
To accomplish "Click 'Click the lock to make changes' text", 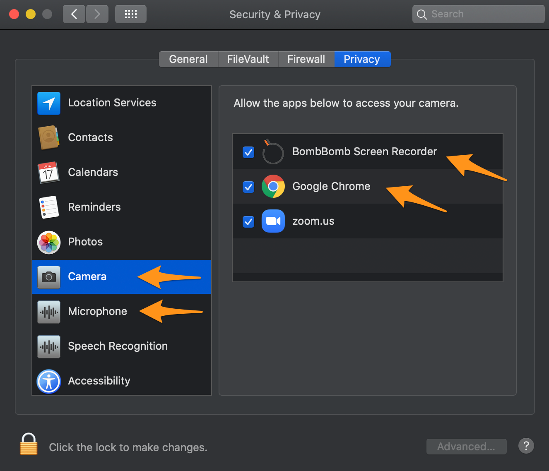I will (x=128, y=447).
